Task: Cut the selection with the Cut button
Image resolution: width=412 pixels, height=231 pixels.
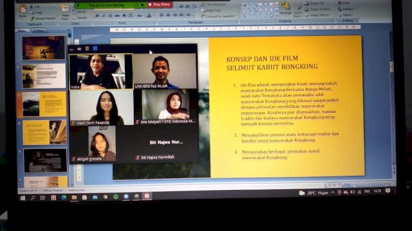Action: [35, 6]
